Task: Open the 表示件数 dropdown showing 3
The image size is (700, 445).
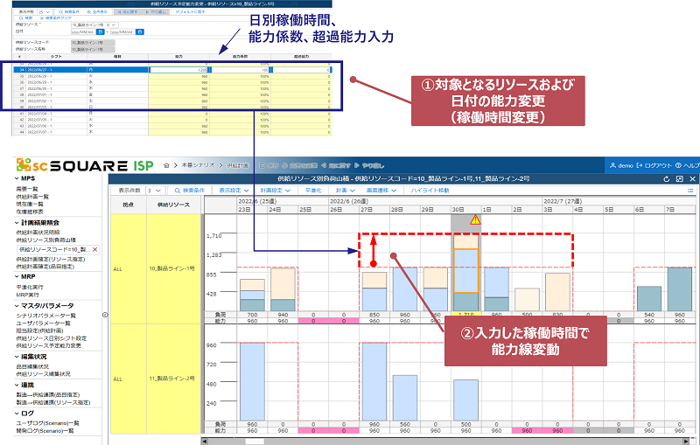Action: pos(155,189)
